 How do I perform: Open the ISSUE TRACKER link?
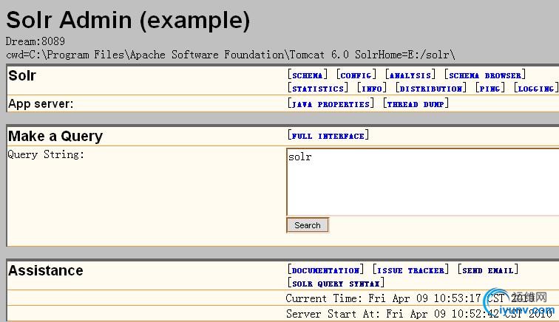410,270
